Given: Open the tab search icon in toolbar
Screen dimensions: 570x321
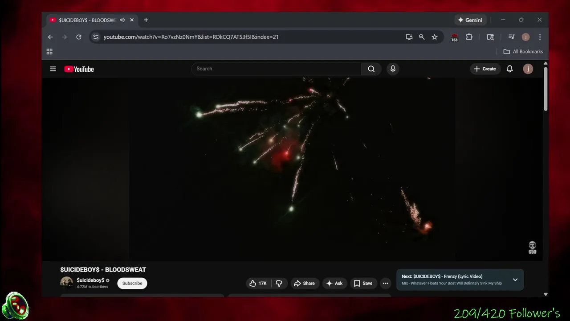Looking at the screenshot, I should (490, 37).
